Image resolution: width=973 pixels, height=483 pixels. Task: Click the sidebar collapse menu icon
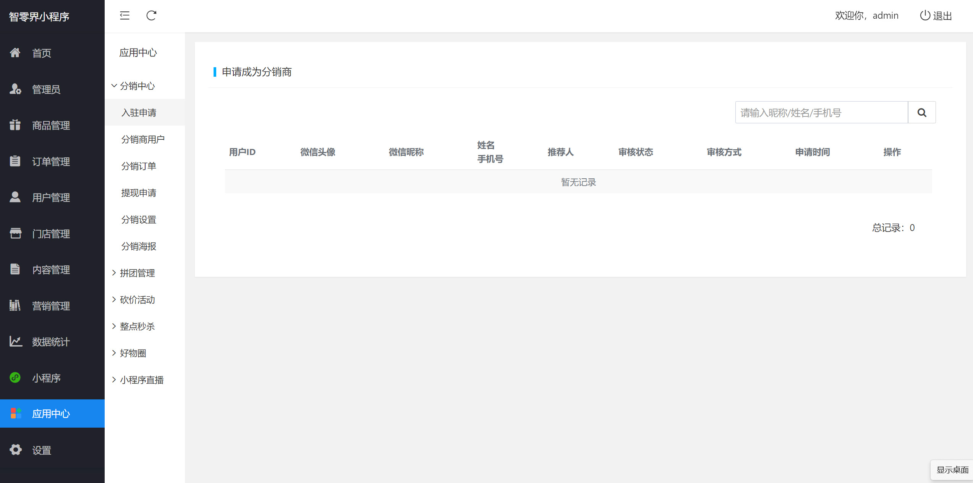[x=125, y=16]
